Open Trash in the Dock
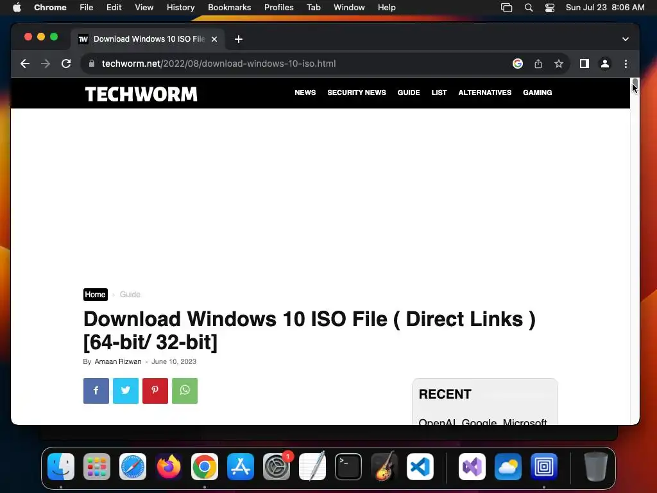Screen dimensions: 657x493 (x=595, y=467)
